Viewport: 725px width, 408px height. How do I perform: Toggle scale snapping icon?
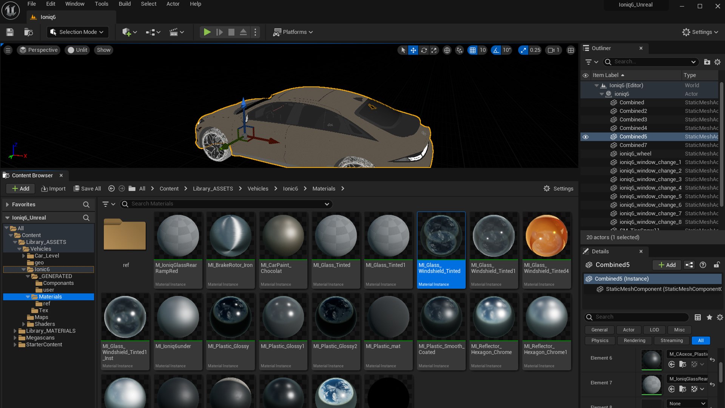(x=523, y=50)
